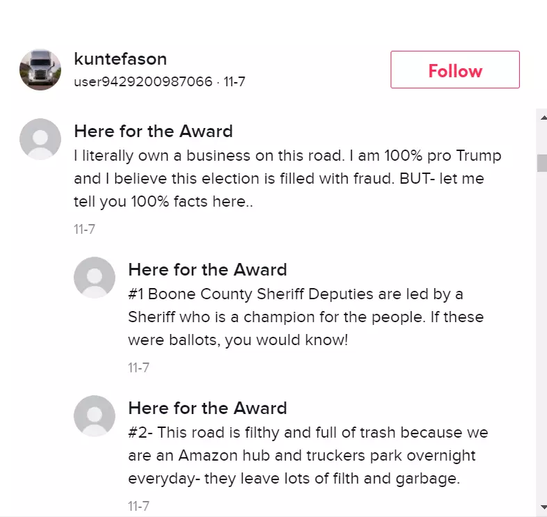Image resolution: width=547 pixels, height=517 pixels.
Task: Click the scrollbar up arrow
Action: pyautogui.click(x=543, y=118)
